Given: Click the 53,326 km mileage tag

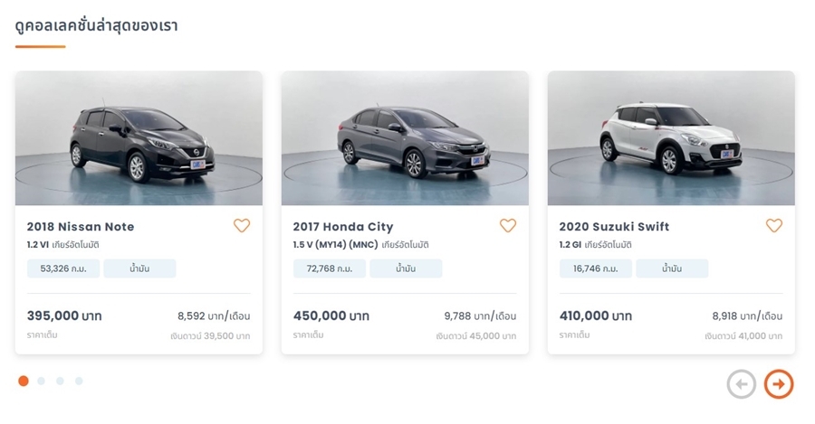Looking at the screenshot, I should click(x=63, y=269).
